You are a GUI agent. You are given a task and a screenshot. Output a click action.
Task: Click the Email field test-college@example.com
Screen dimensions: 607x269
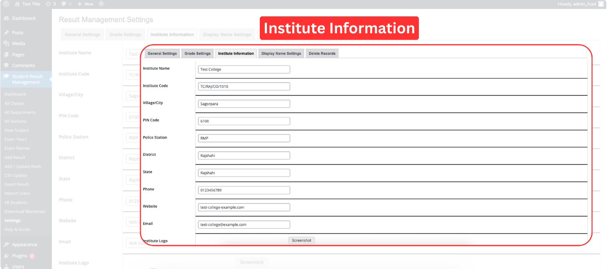244,224
